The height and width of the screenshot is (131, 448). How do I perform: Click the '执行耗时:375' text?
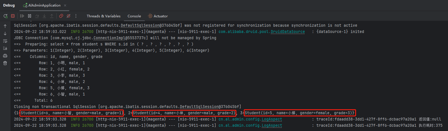(431, 126)
